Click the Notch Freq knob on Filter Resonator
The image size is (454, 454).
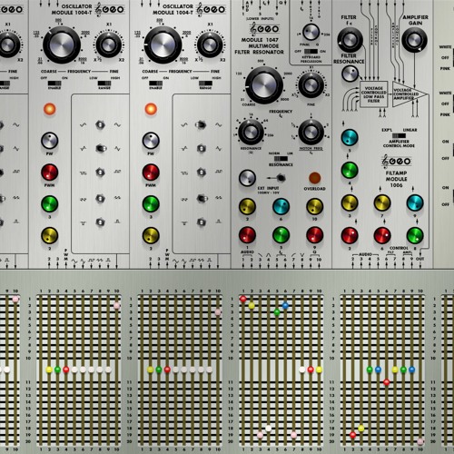tap(311, 132)
